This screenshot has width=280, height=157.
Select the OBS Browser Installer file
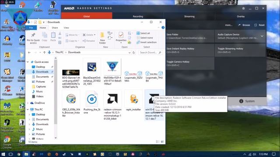coord(71,103)
